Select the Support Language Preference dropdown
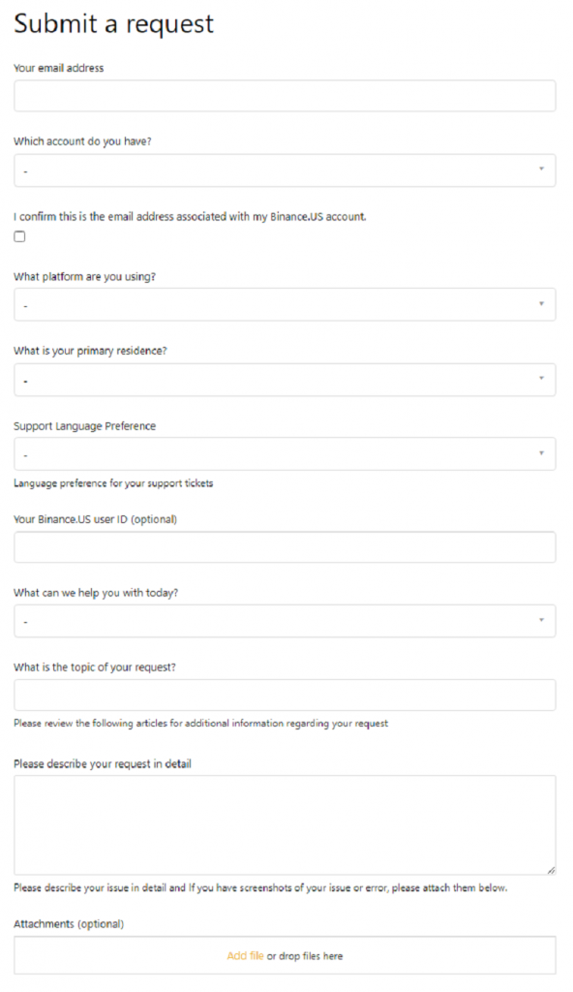The image size is (573, 992). pos(285,453)
